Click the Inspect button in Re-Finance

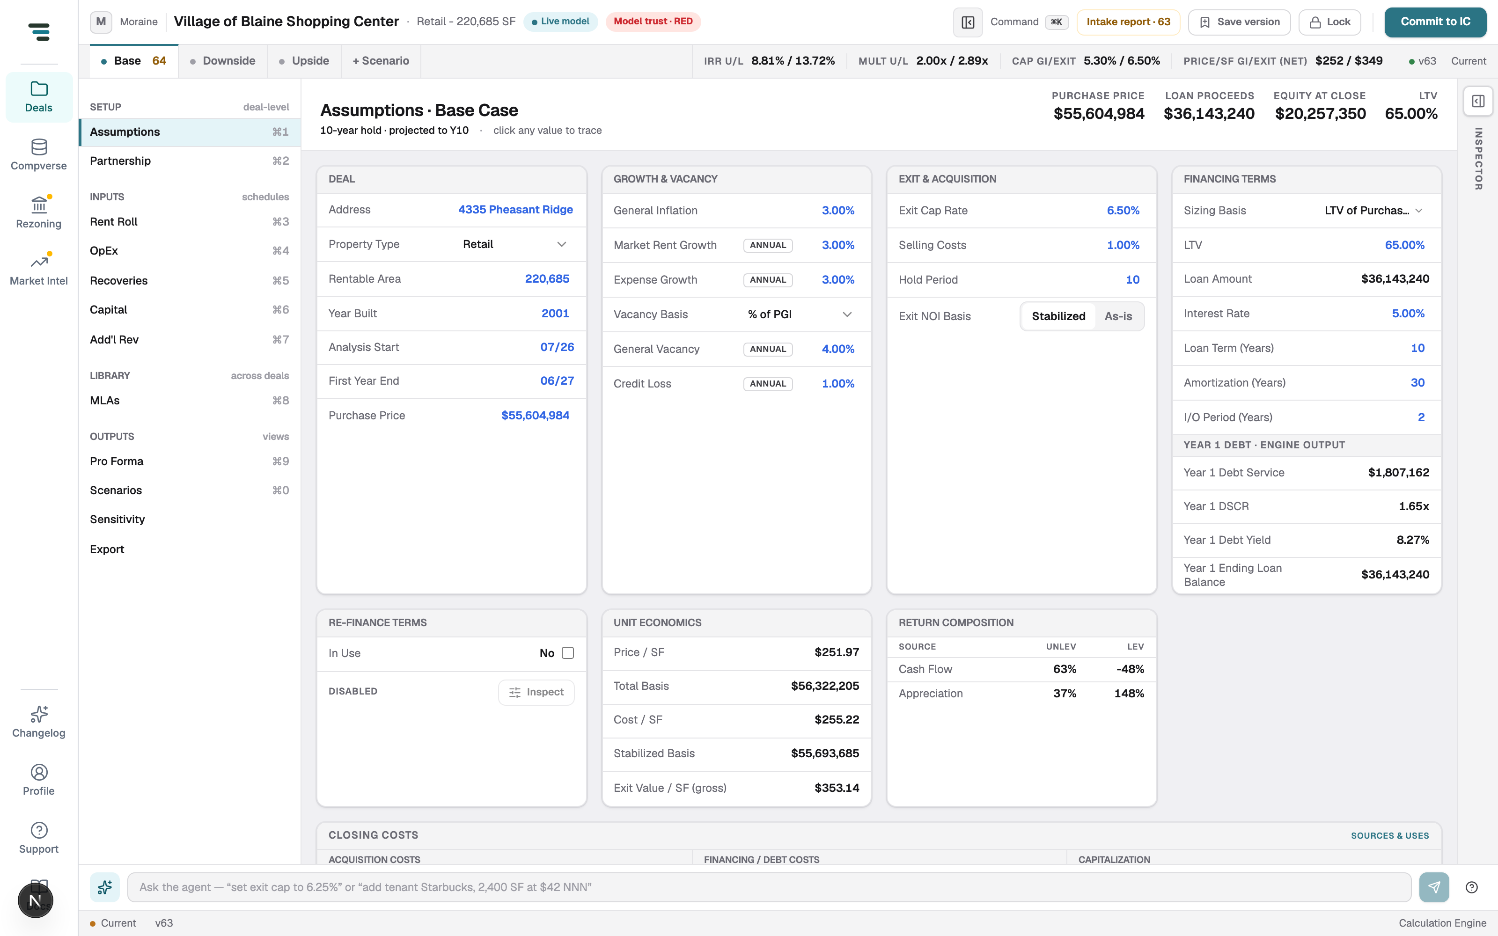coord(536,692)
